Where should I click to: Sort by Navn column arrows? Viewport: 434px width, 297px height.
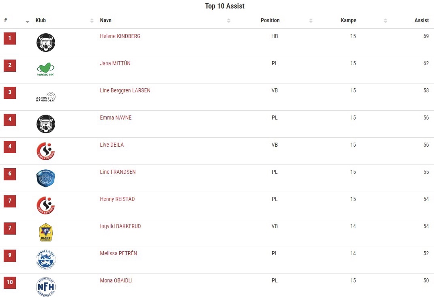229,21
